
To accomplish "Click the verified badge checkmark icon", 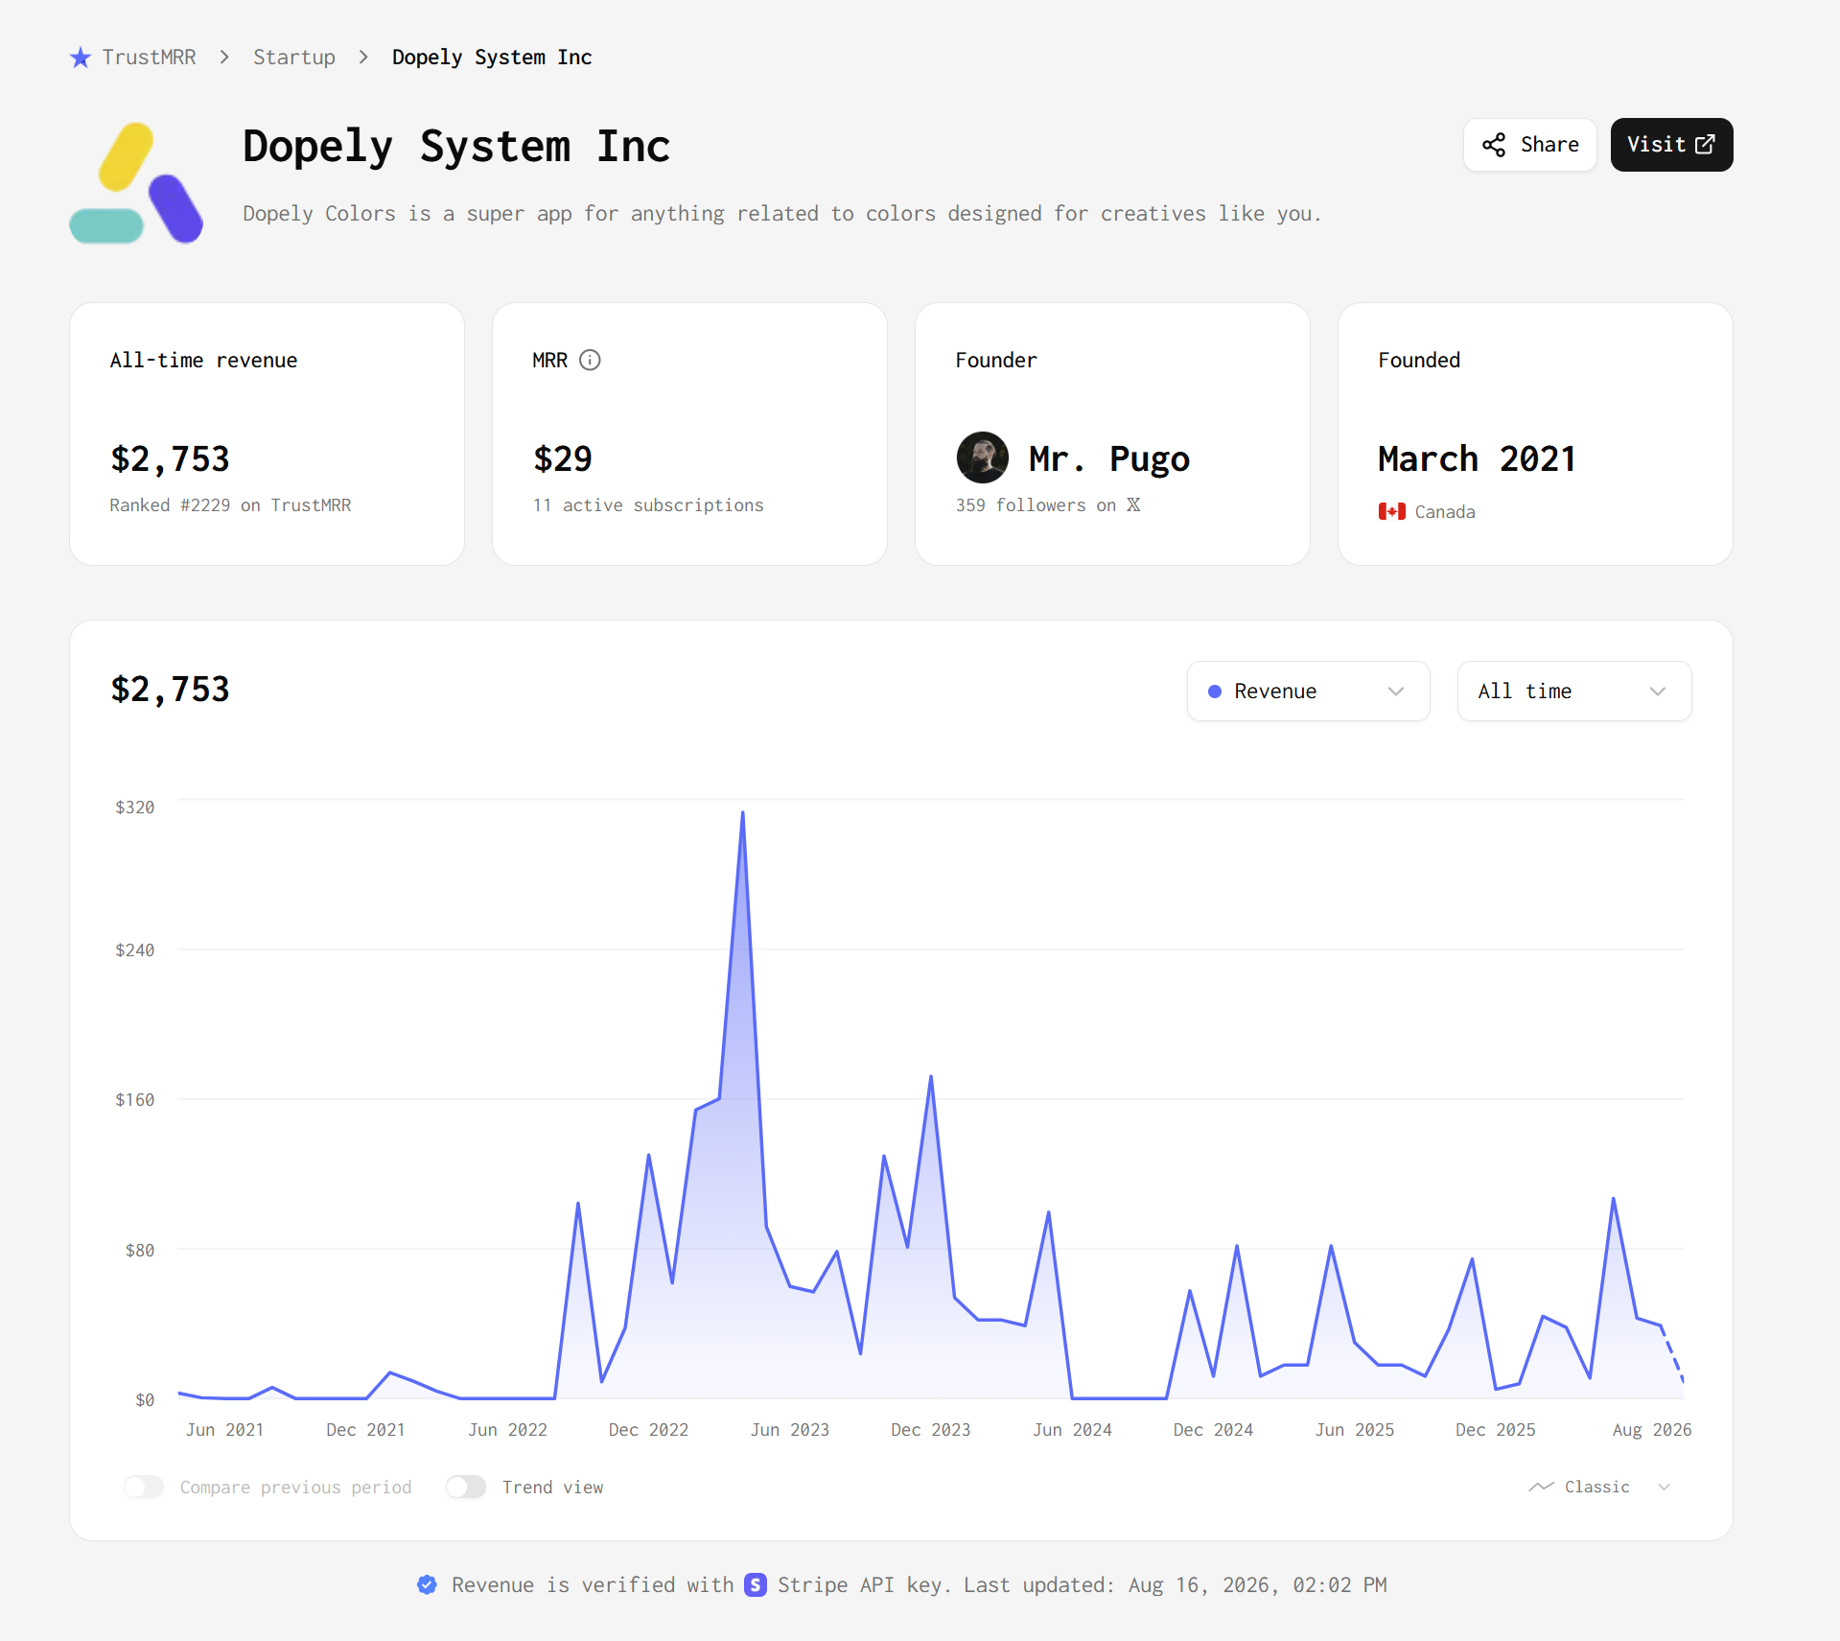I will [x=428, y=1584].
